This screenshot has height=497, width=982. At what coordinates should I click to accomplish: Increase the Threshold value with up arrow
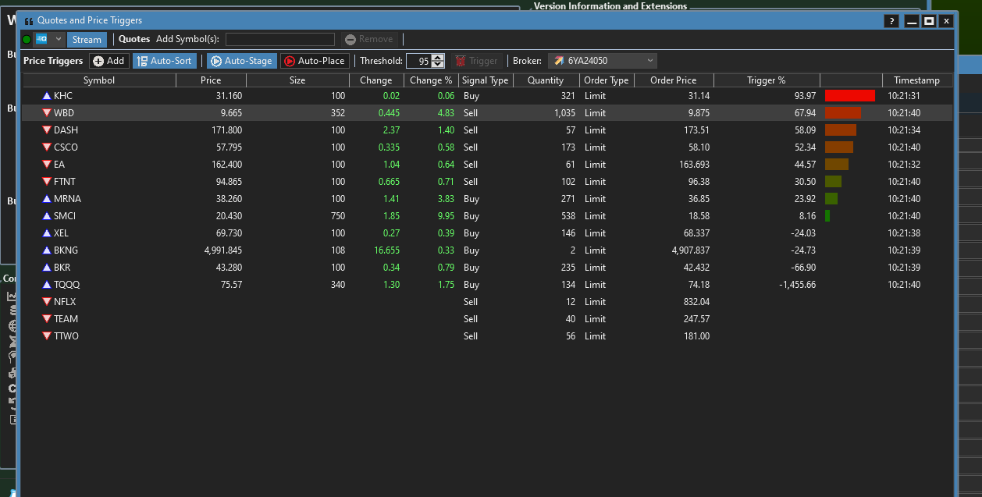tap(438, 58)
